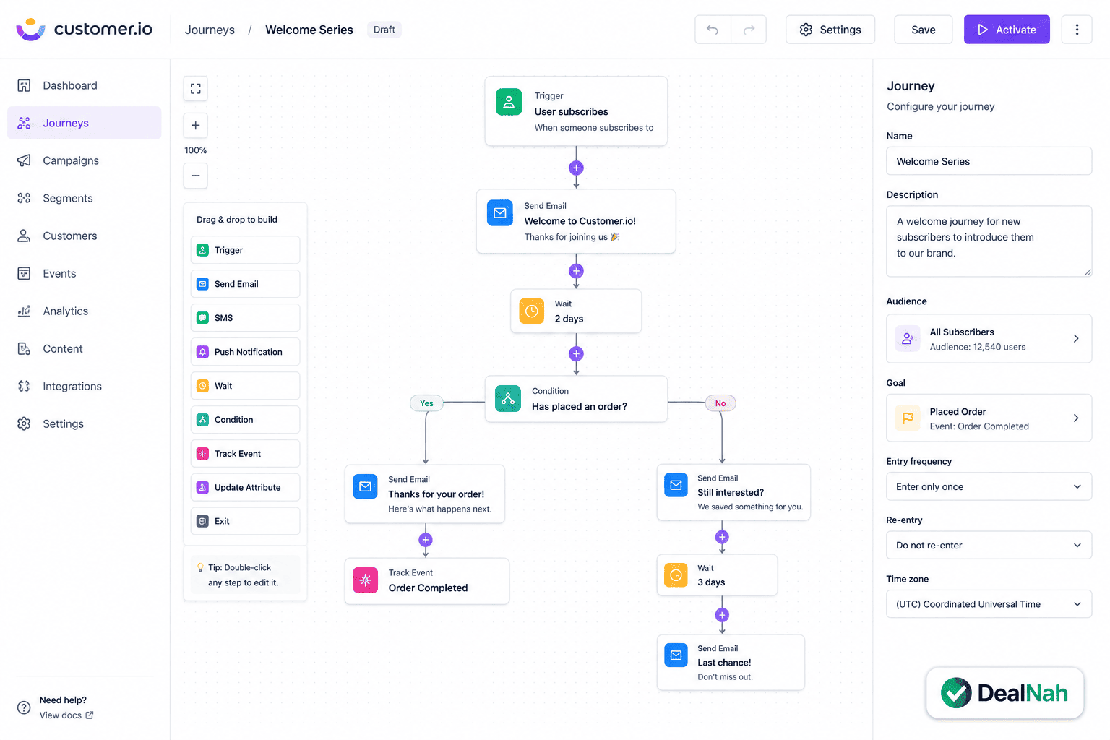Pick the Push Notification palette block
The width and height of the screenshot is (1110, 740).
pos(245,352)
